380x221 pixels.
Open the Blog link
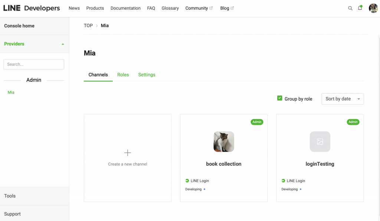coord(225,8)
